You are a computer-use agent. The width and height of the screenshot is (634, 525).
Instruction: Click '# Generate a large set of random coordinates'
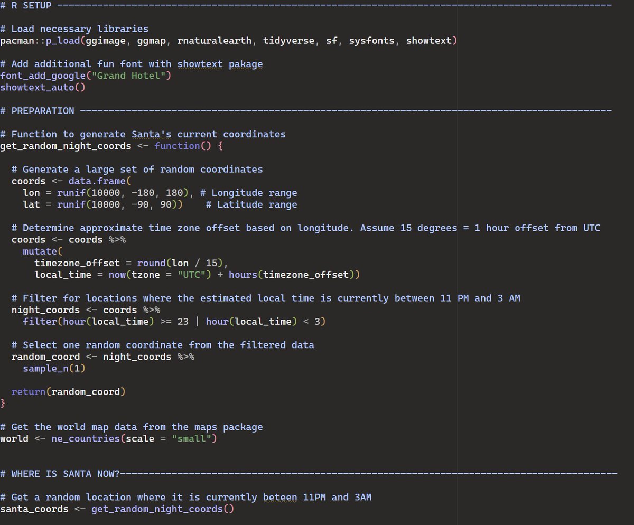pyautogui.click(x=137, y=170)
